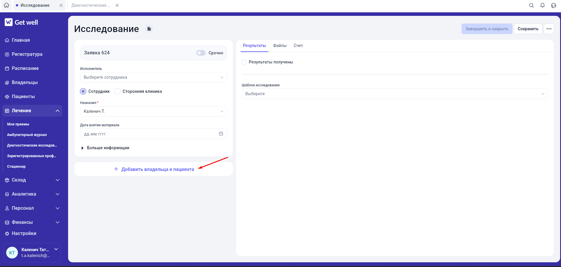Switch to the Счет tab

coord(298,46)
